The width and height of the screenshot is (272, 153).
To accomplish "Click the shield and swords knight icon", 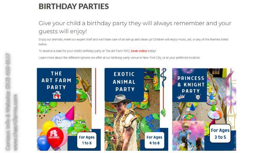I will pos(198,97).
